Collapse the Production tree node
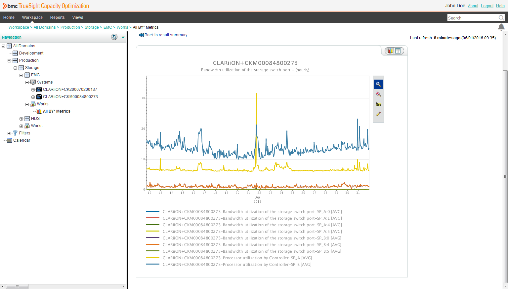The image size is (508, 289). 9,60
